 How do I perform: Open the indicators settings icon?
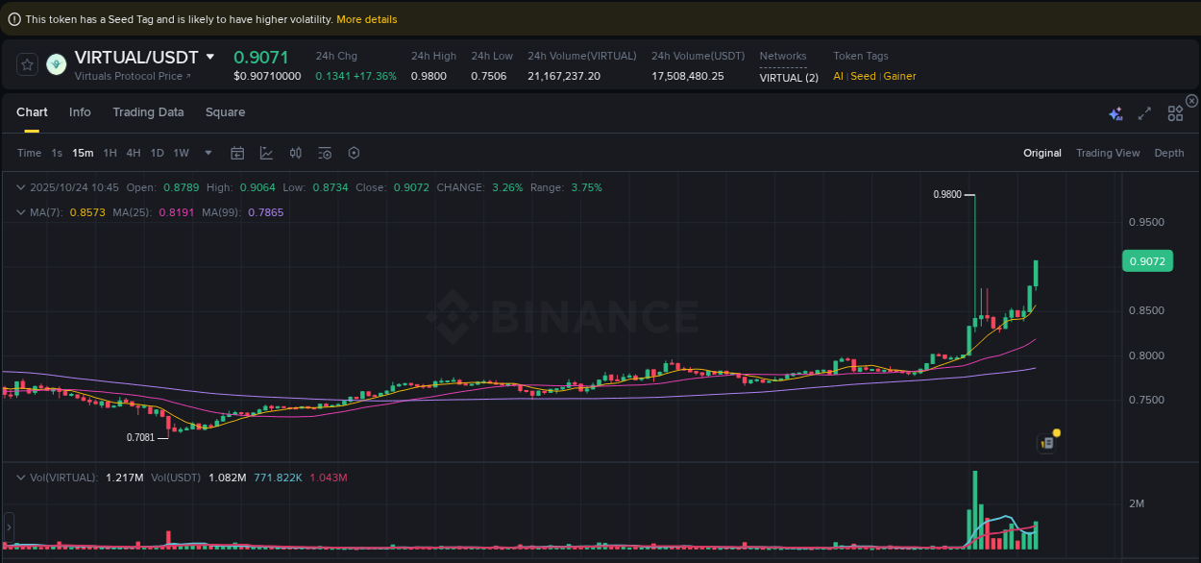[325, 153]
